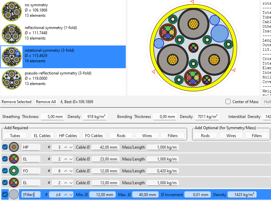Viewport: 271px width, 201px height.
Task: Add required EL Cables
Action: click(x=42, y=136)
